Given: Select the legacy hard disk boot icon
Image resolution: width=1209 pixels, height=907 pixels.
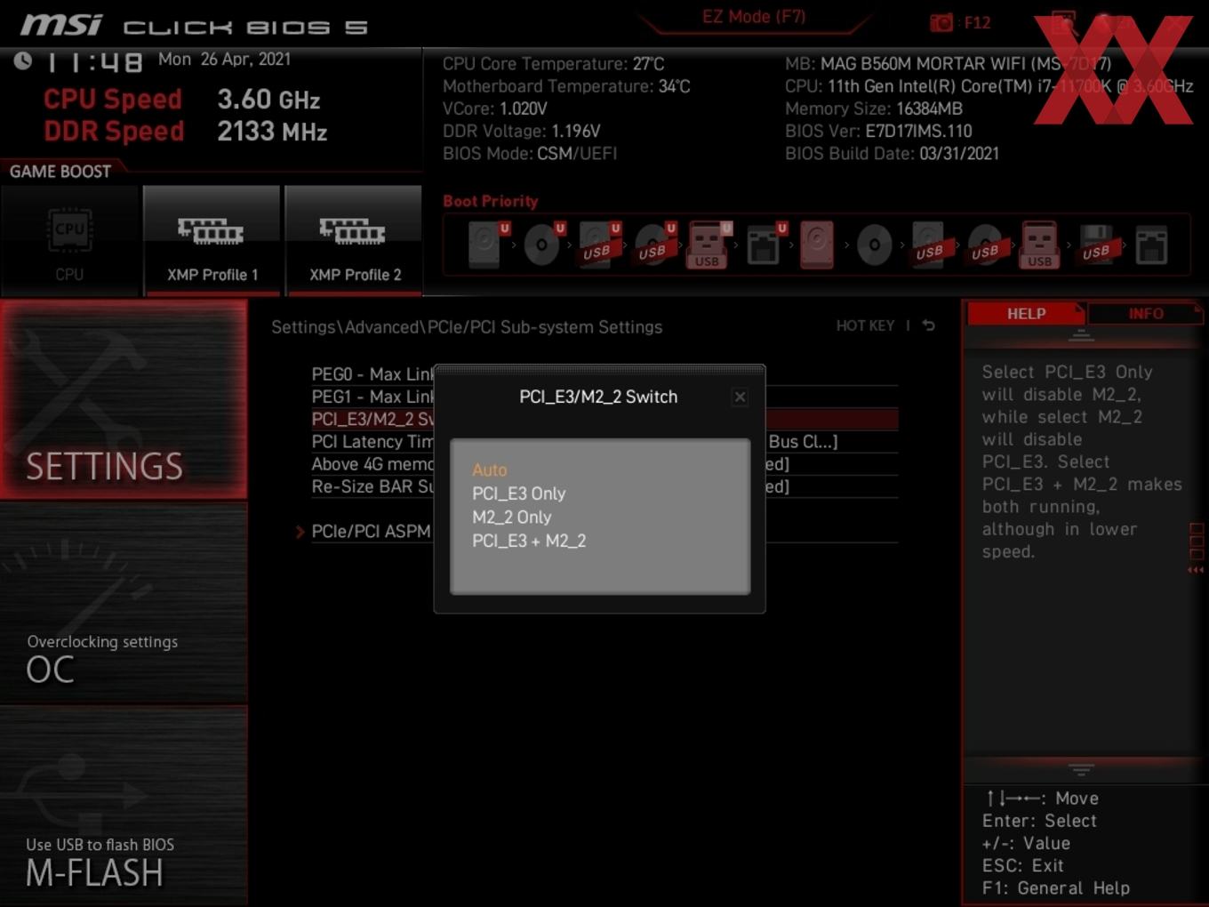Looking at the screenshot, I should 817,245.
